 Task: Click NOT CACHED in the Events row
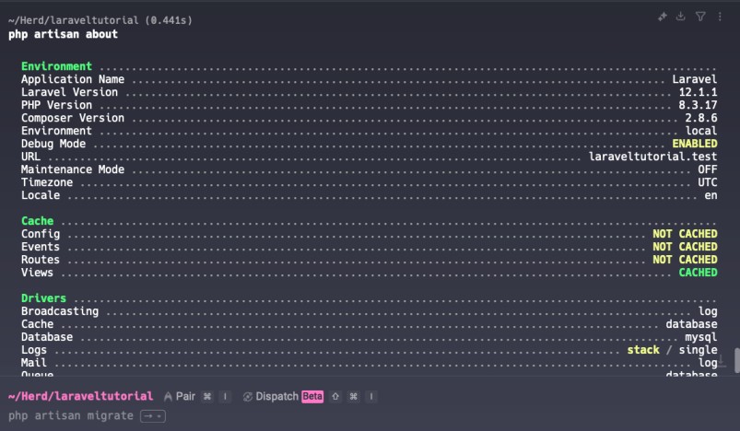coord(685,247)
